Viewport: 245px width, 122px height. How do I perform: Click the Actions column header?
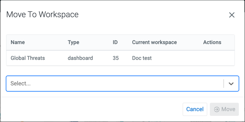pos(212,42)
